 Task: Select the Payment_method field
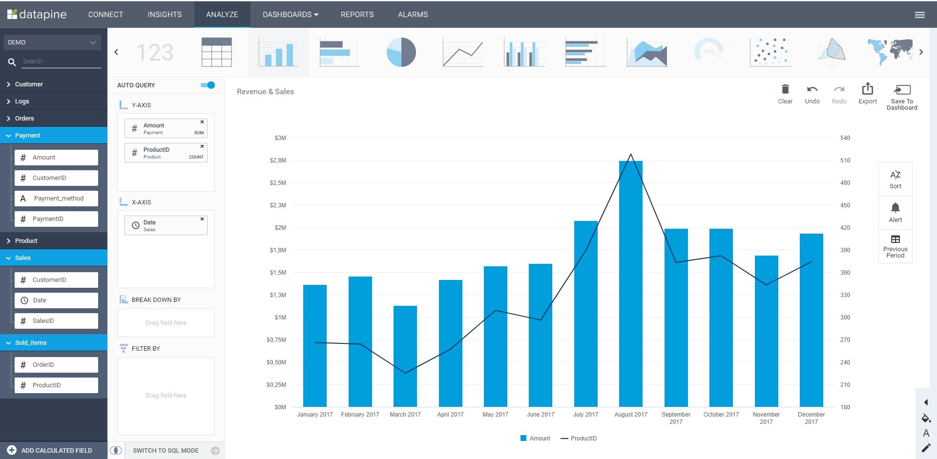click(x=56, y=199)
